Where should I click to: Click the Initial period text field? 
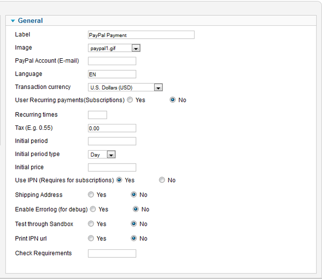(x=112, y=141)
